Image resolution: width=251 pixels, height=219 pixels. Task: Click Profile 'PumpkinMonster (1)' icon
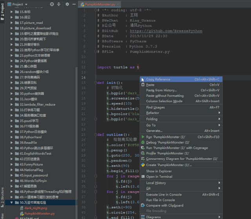(x=143, y=153)
